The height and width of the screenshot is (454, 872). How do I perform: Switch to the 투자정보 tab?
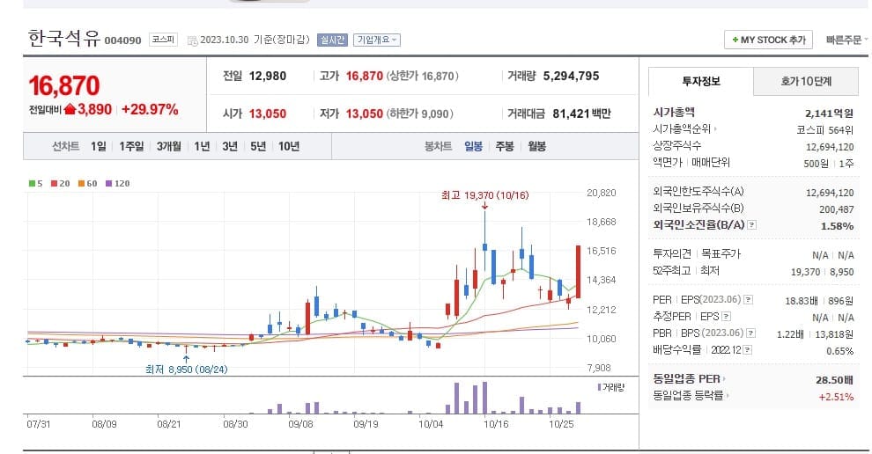click(x=701, y=81)
